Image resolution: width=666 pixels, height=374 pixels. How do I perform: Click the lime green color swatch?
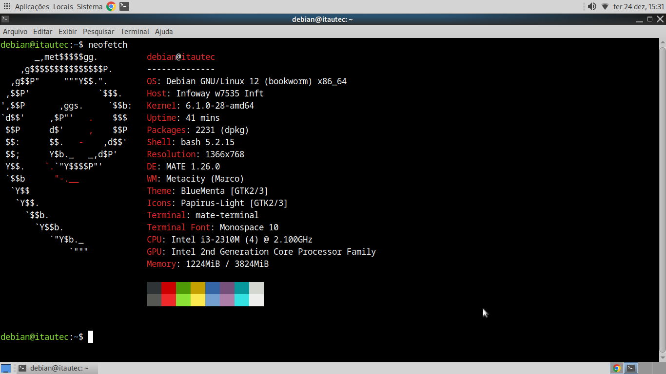click(183, 300)
